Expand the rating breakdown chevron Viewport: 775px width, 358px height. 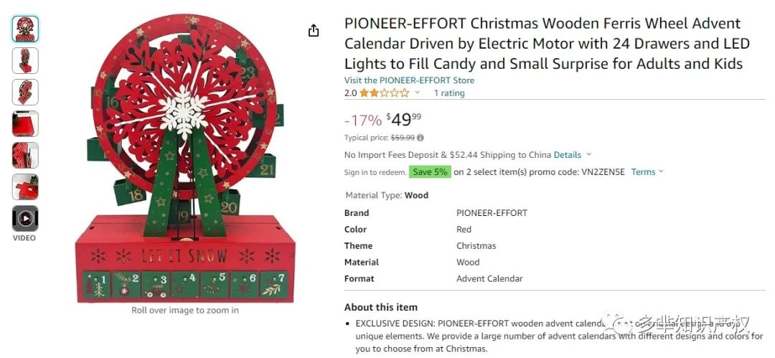(417, 93)
